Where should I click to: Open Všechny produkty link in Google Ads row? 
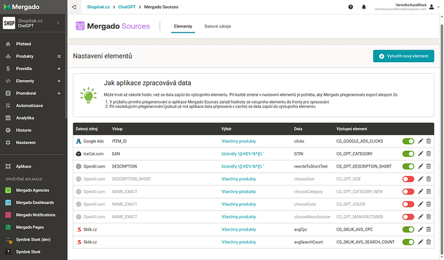[x=239, y=141]
